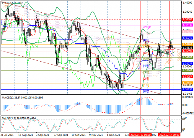Click the 9 Nov 2021 date label
This screenshot has height=138, width=194.
tap(96, 135)
